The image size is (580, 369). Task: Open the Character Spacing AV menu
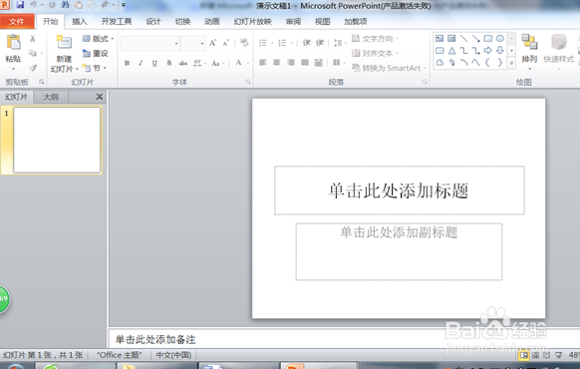(x=199, y=63)
